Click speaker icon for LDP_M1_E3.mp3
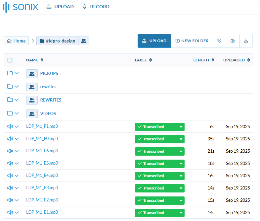The image size is (260, 221). pyautogui.click(x=10, y=188)
